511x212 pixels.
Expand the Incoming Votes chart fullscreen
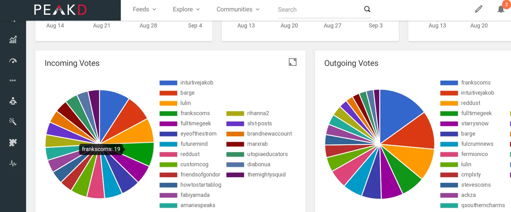[293, 62]
